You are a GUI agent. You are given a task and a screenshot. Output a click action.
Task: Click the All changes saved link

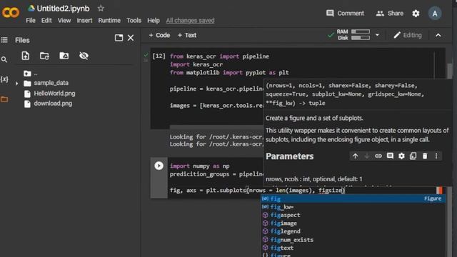click(190, 21)
